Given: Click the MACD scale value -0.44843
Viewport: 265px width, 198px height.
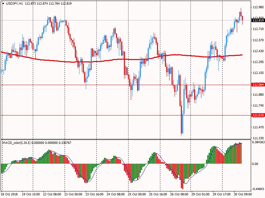Looking at the screenshot, I should tap(258, 189).
